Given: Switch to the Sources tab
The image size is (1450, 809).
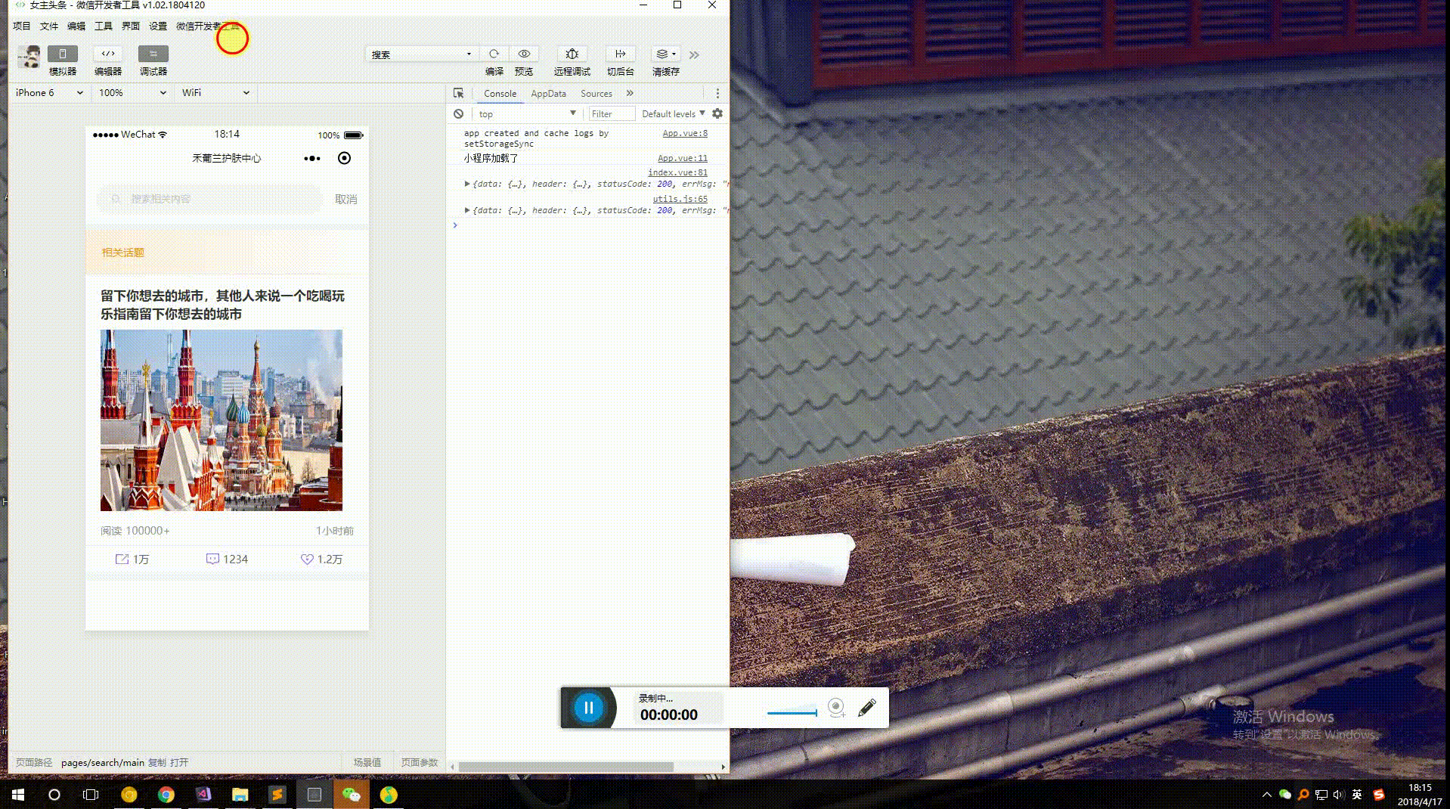Looking at the screenshot, I should click(596, 94).
